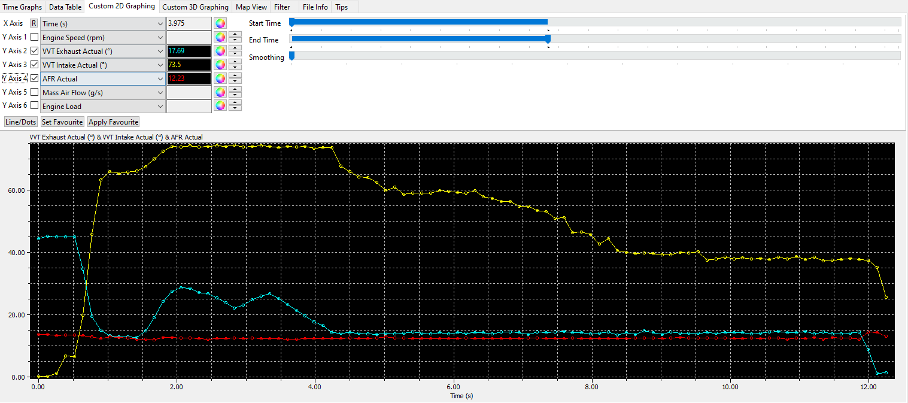Click the Apply Favourite button
The width and height of the screenshot is (908, 403).
(113, 122)
